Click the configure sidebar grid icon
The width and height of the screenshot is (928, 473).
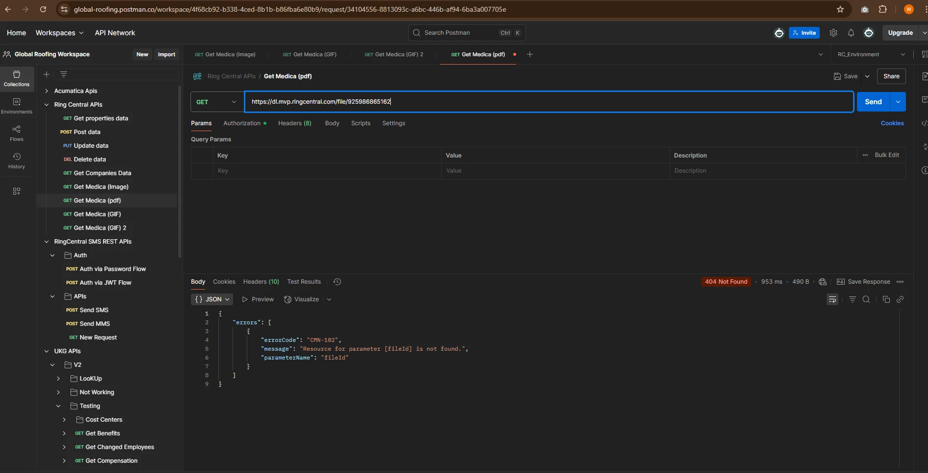pos(17,191)
